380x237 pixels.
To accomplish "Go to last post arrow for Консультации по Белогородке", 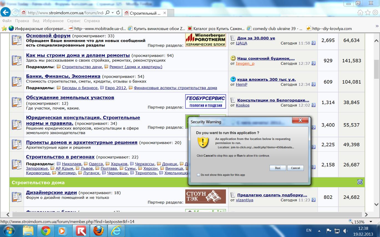I will pos(313,105).
